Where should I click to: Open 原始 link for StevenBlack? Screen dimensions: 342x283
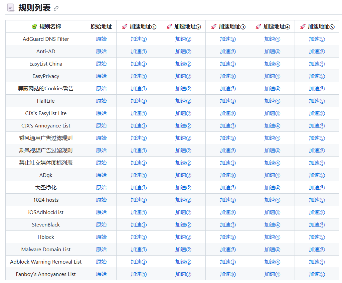pos(101,225)
